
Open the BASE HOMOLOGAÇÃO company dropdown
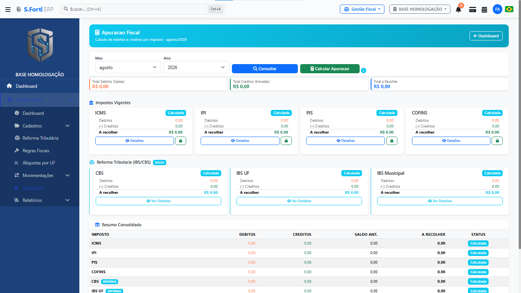[420, 9]
